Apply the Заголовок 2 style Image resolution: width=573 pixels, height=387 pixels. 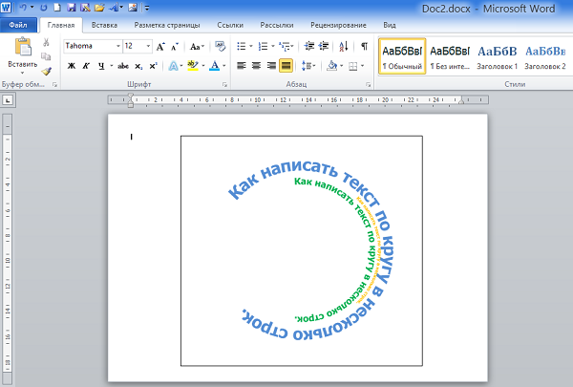click(545, 56)
